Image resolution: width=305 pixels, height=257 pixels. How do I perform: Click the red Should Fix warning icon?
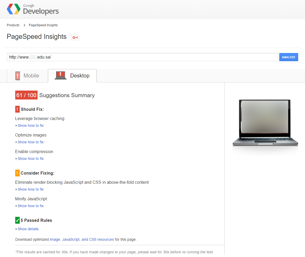17,109
